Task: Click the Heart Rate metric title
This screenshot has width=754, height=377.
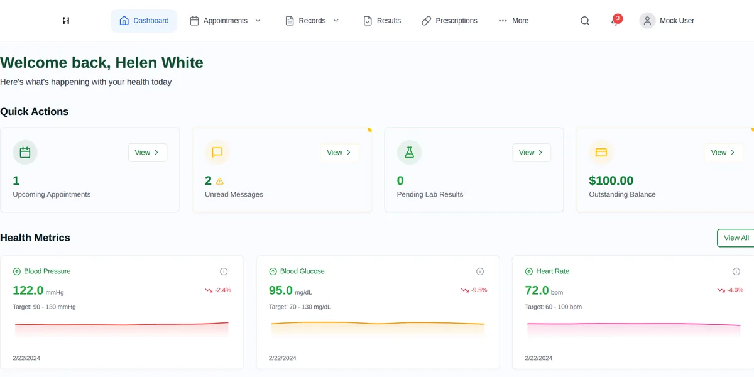Action: (x=552, y=271)
